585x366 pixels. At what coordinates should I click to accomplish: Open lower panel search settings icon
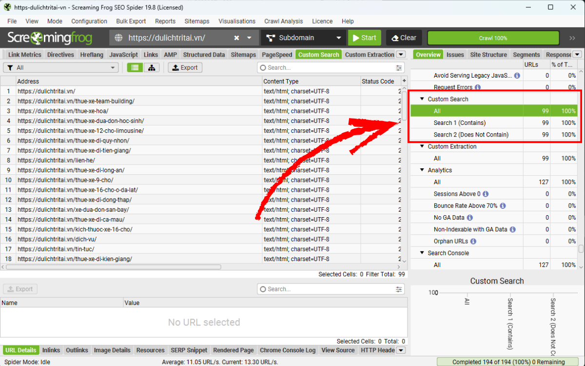(x=399, y=289)
